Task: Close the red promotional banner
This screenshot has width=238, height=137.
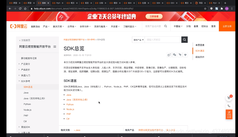Action: (213, 16)
